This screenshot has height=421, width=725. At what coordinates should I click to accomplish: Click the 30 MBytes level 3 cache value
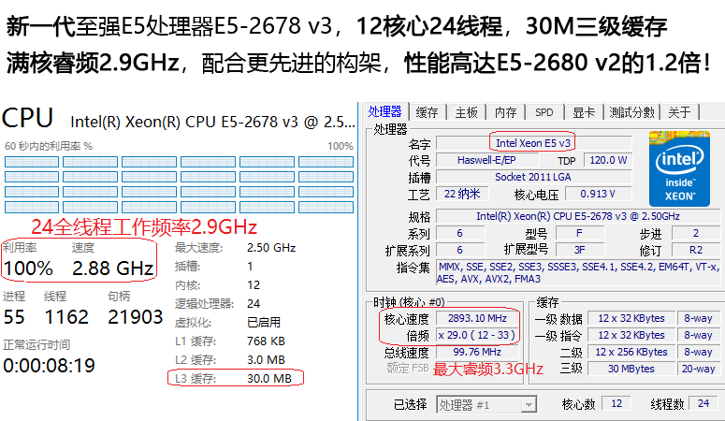click(631, 369)
